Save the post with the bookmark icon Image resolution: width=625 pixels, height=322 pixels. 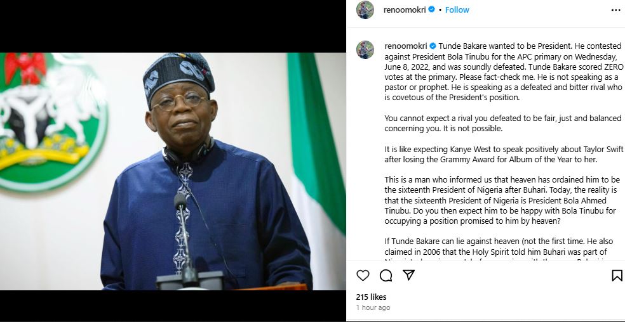click(616, 276)
